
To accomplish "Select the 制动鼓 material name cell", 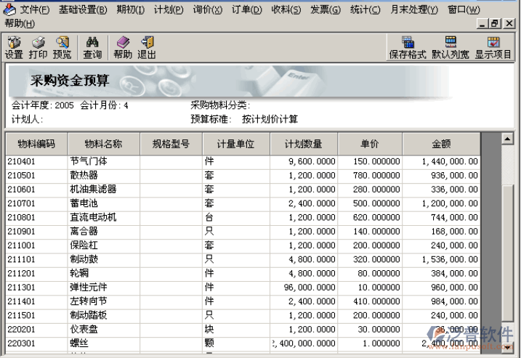I will tap(104, 259).
